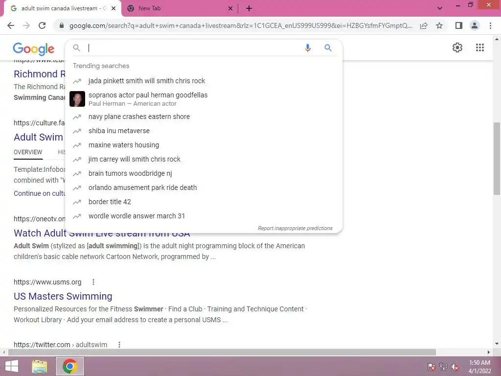Click the blue search magnifier button

[328, 48]
